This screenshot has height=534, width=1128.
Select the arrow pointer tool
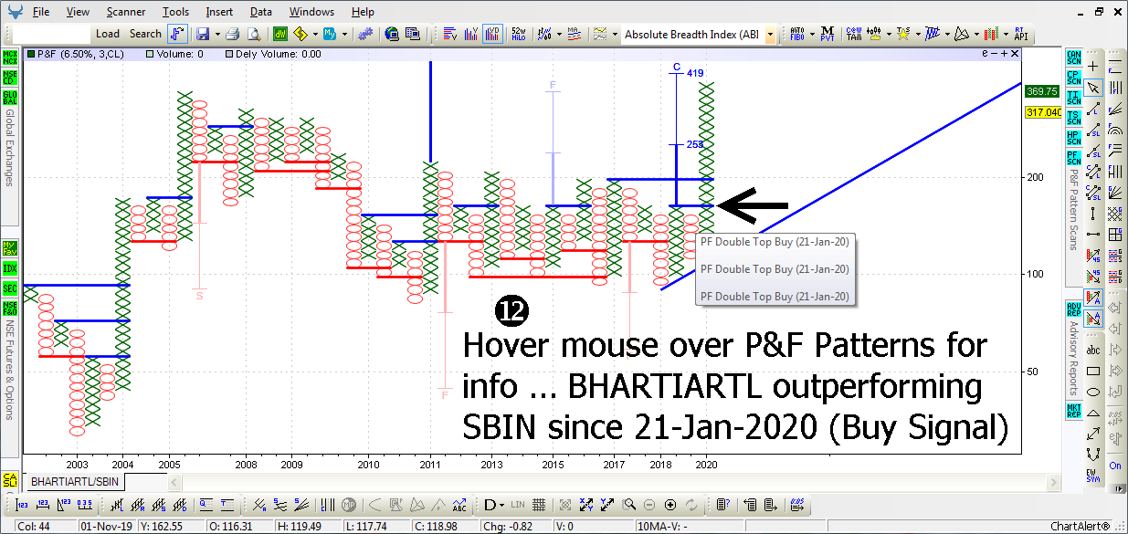1093,88
